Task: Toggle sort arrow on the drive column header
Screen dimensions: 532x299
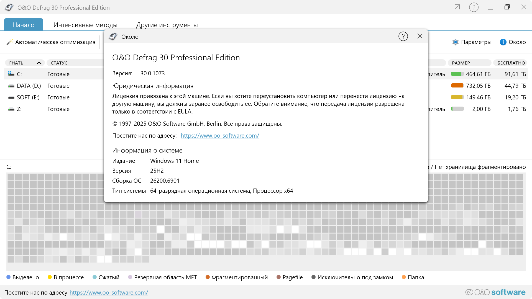Action: coord(39,63)
